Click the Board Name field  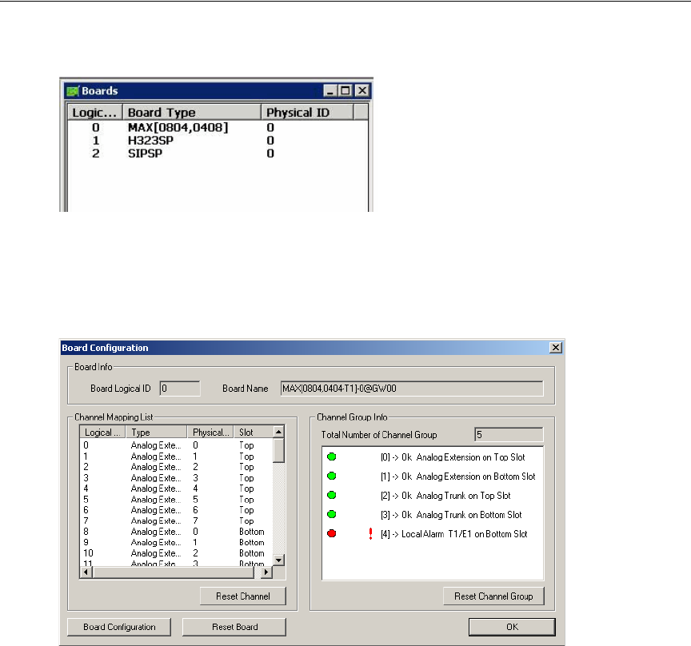click(x=412, y=389)
